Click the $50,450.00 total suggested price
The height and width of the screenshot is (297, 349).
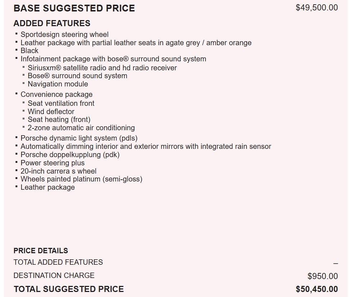click(x=316, y=289)
